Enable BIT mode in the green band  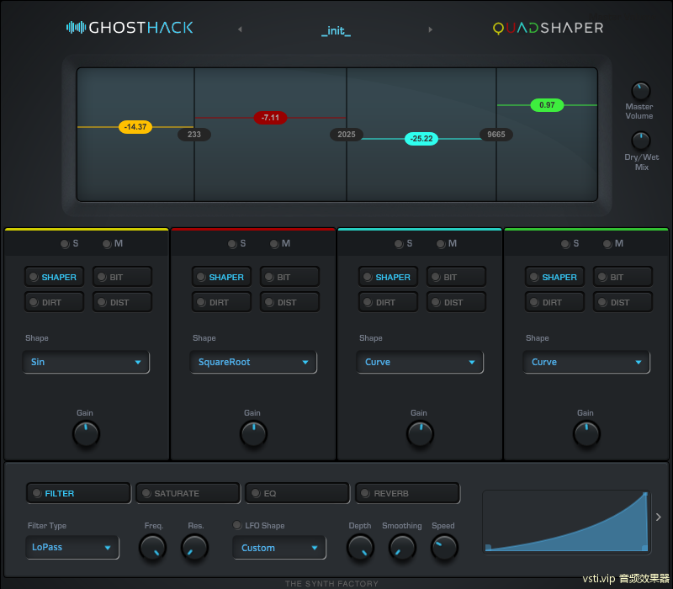point(624,277)
